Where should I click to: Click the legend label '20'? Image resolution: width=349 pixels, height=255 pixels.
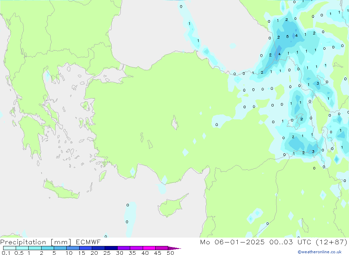tap(94, 253)
